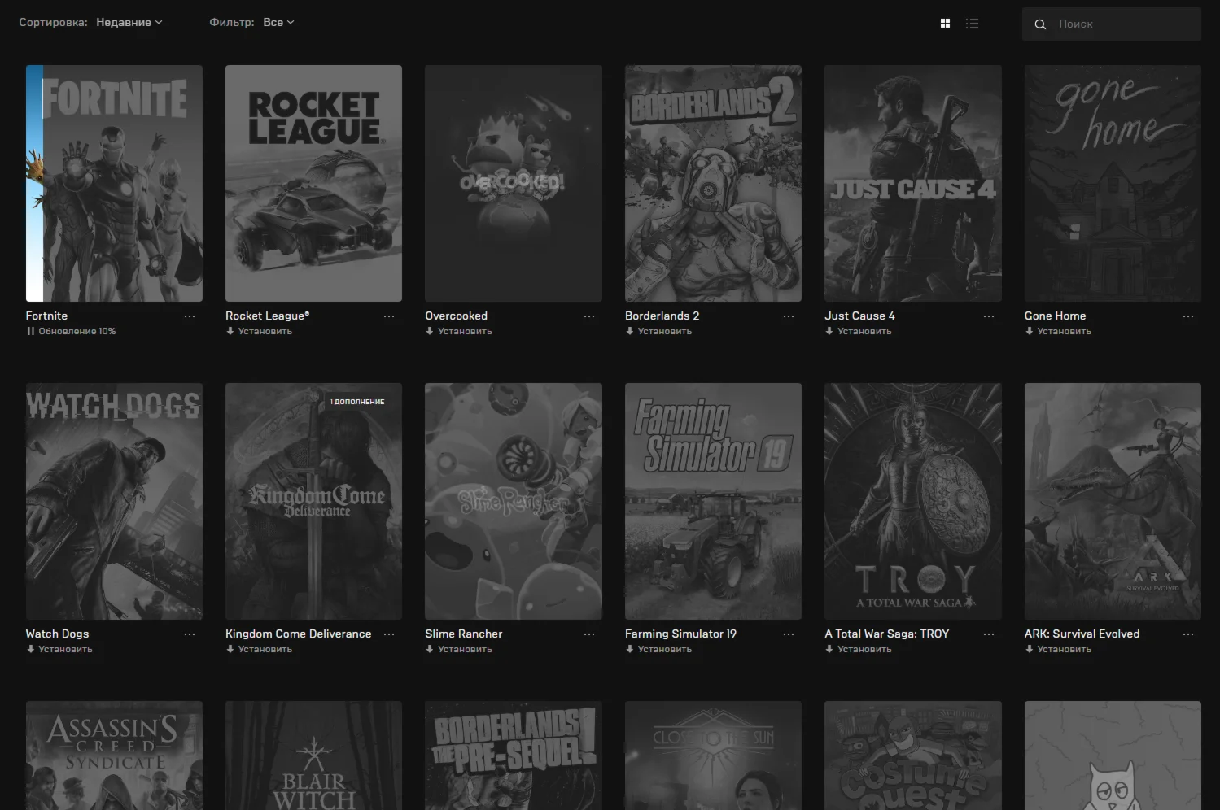Open ARK: Survival Evolved three-dot options menu
The height and width of the screenshot is (810, 1220).
1188,634
